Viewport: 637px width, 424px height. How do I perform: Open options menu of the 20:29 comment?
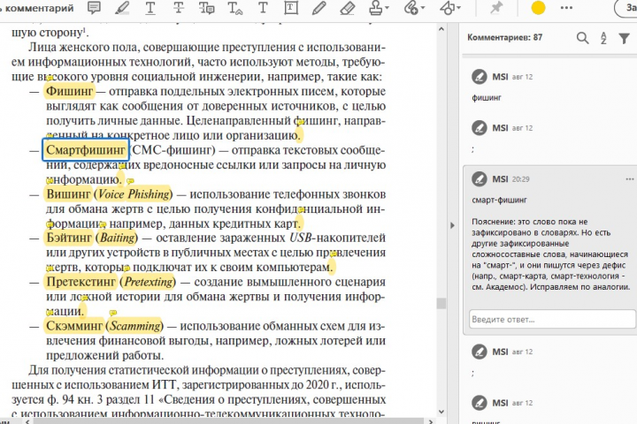(630, 179)
